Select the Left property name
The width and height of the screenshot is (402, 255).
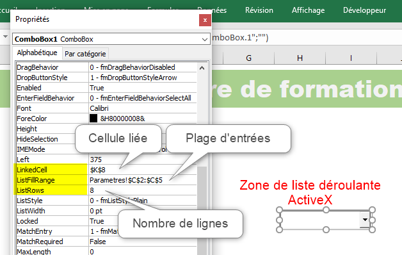pos(23,160)
